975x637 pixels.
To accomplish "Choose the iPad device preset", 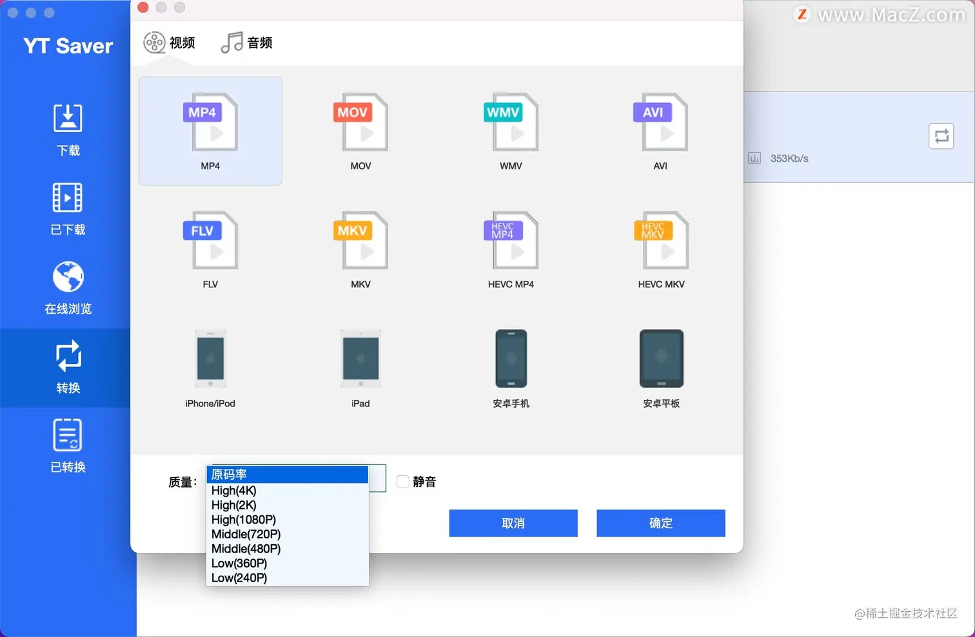I will click(360, 359).
